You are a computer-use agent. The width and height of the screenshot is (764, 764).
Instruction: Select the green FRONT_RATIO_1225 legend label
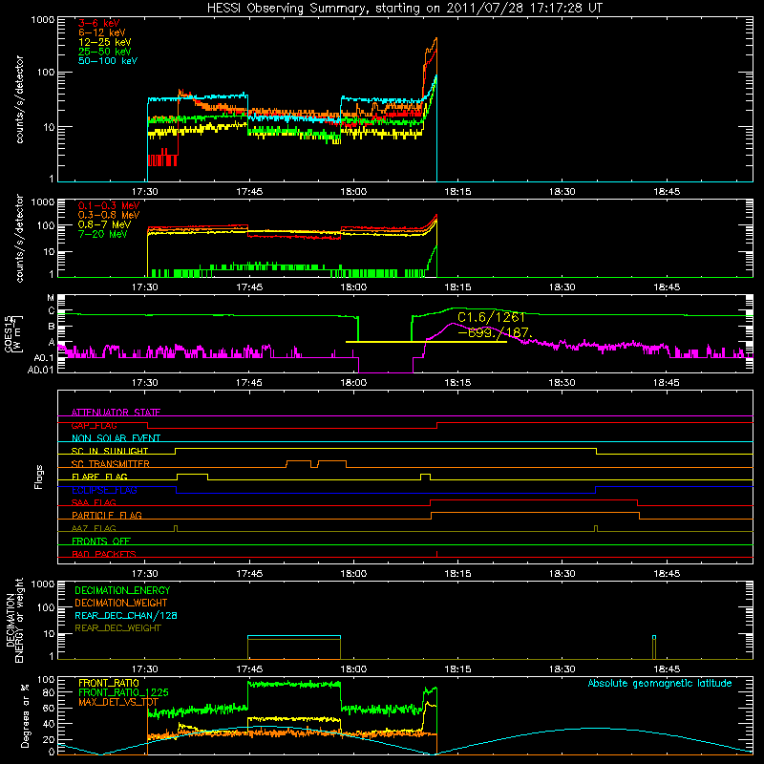pos(123,692)
